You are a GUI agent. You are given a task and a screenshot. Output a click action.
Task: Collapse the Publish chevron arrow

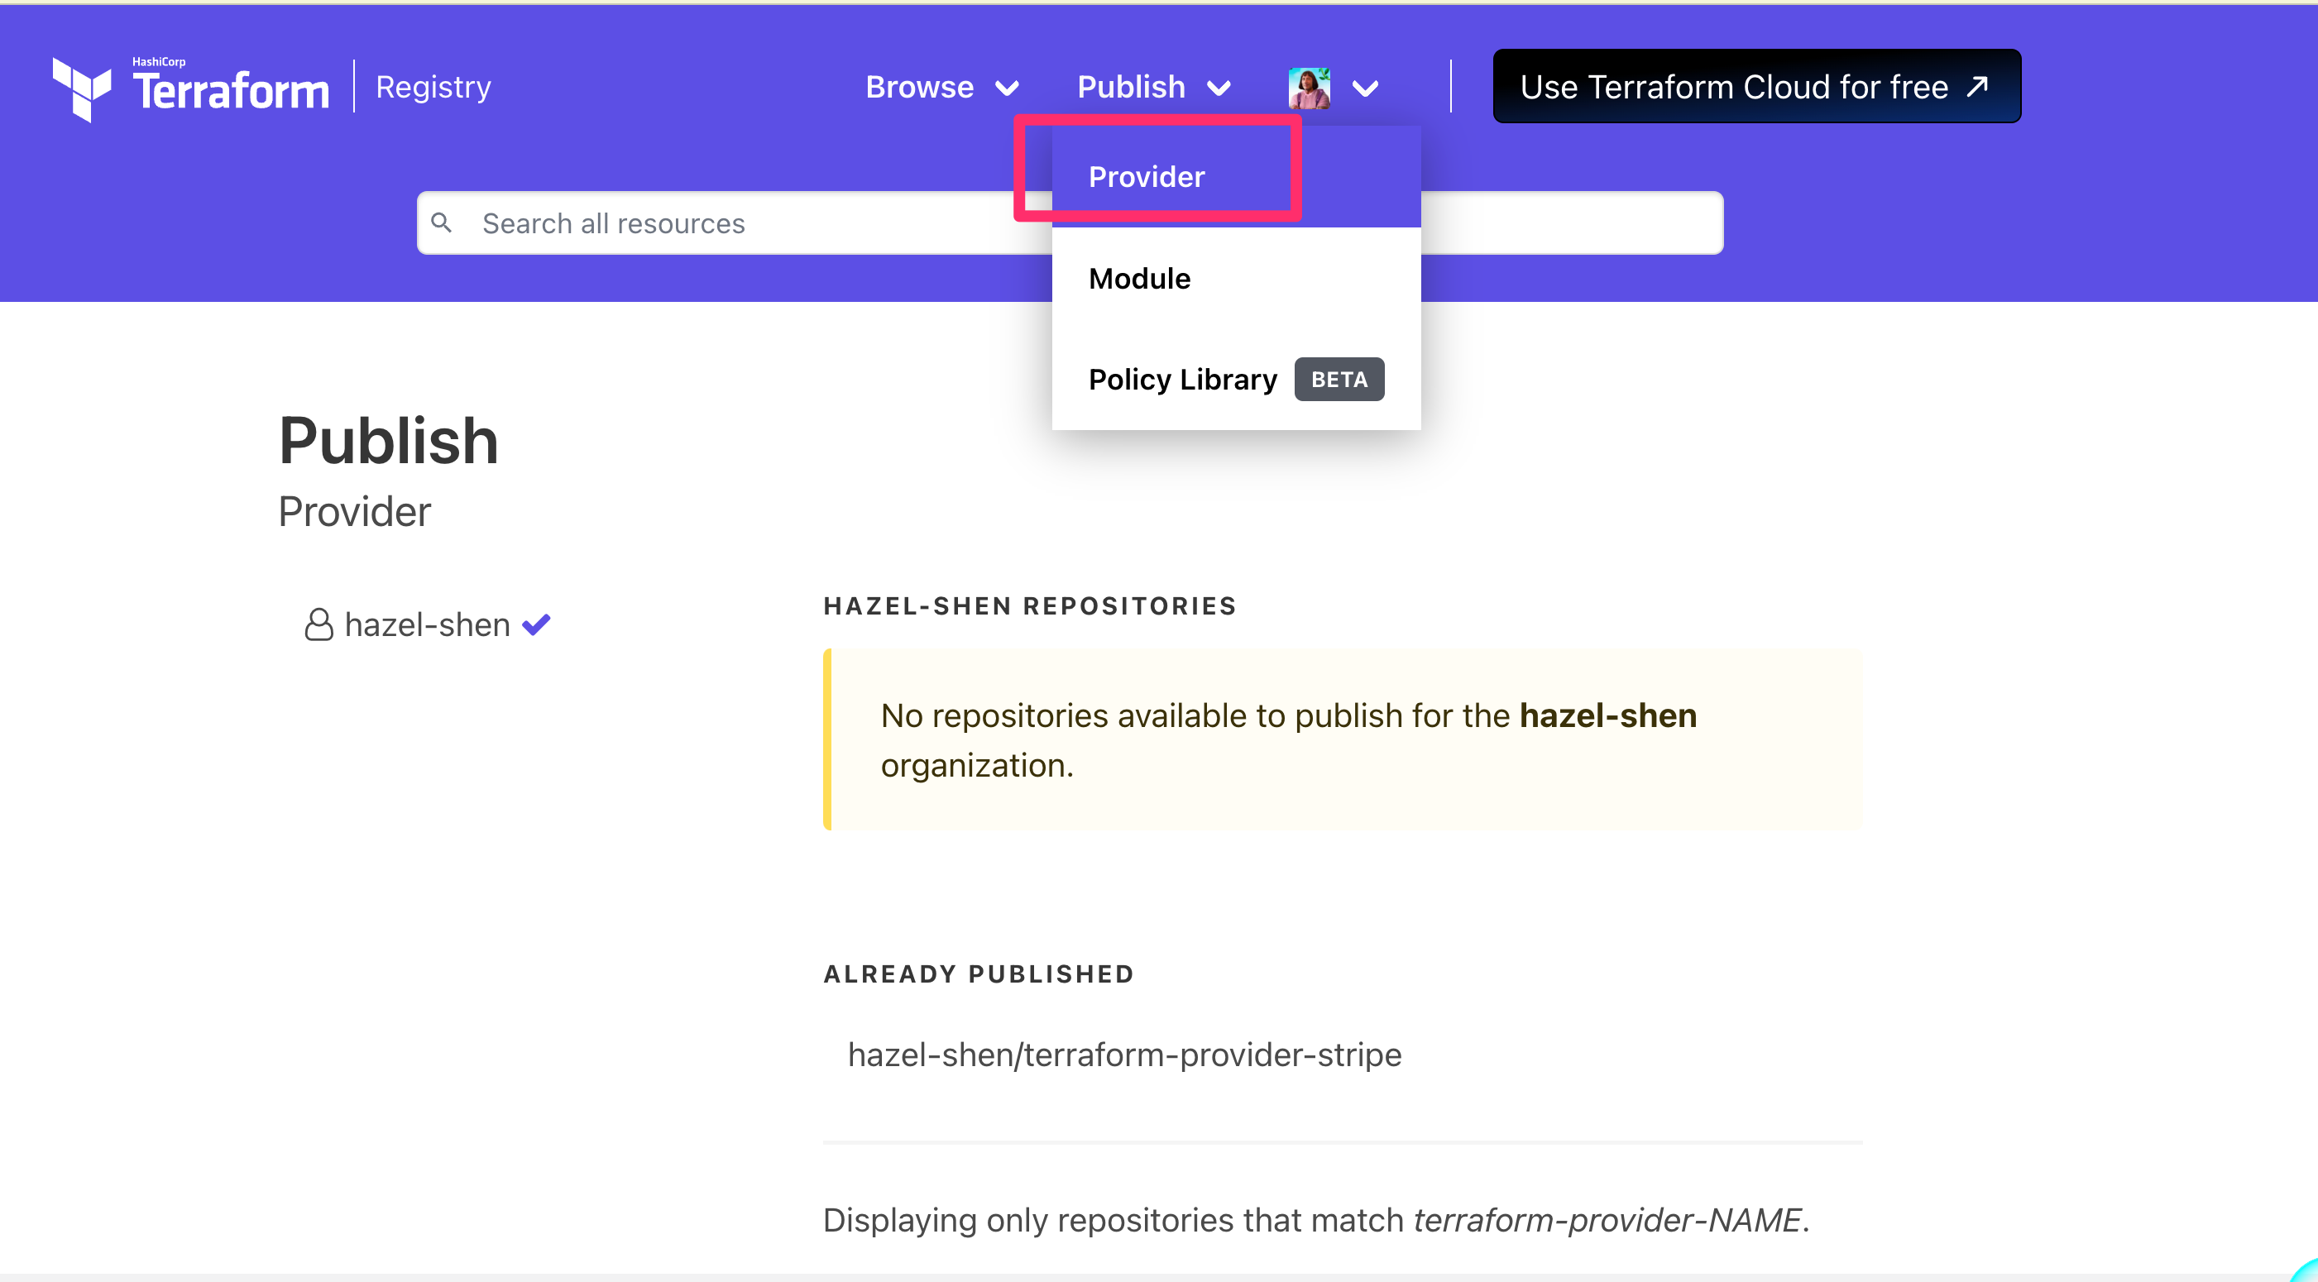point(1219,88)
